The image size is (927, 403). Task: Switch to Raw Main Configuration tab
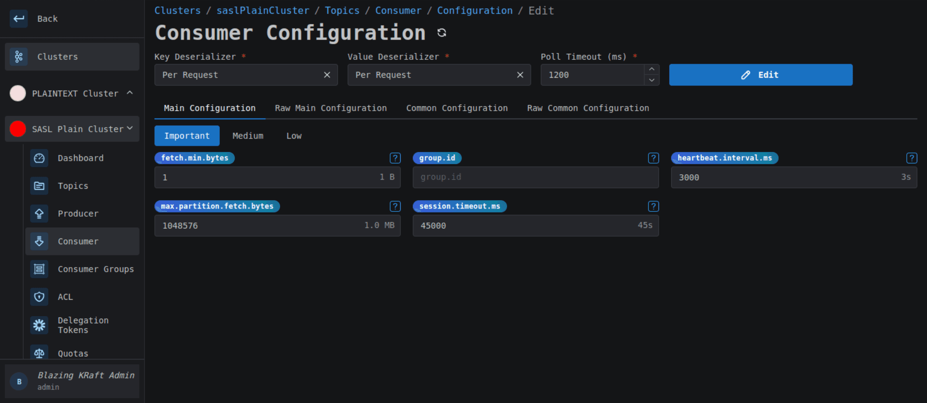(331, 108)
